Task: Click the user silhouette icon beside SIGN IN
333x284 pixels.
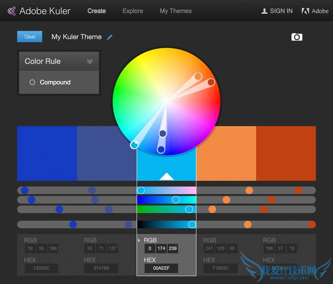Action: [x=264, y=11]
